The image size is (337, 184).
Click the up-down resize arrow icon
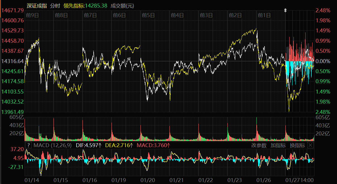pos(285,10)
